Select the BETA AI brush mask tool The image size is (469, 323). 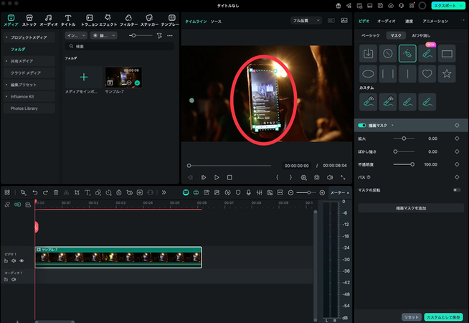[427, 54]
